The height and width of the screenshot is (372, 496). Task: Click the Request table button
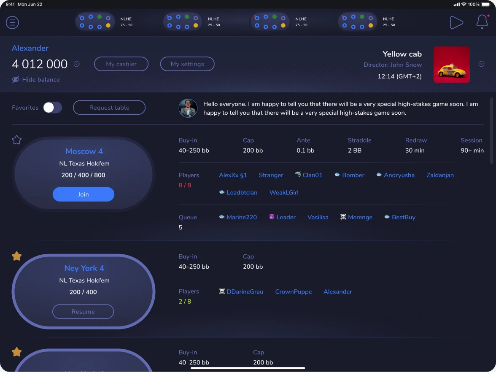click(x=109, y=108)
